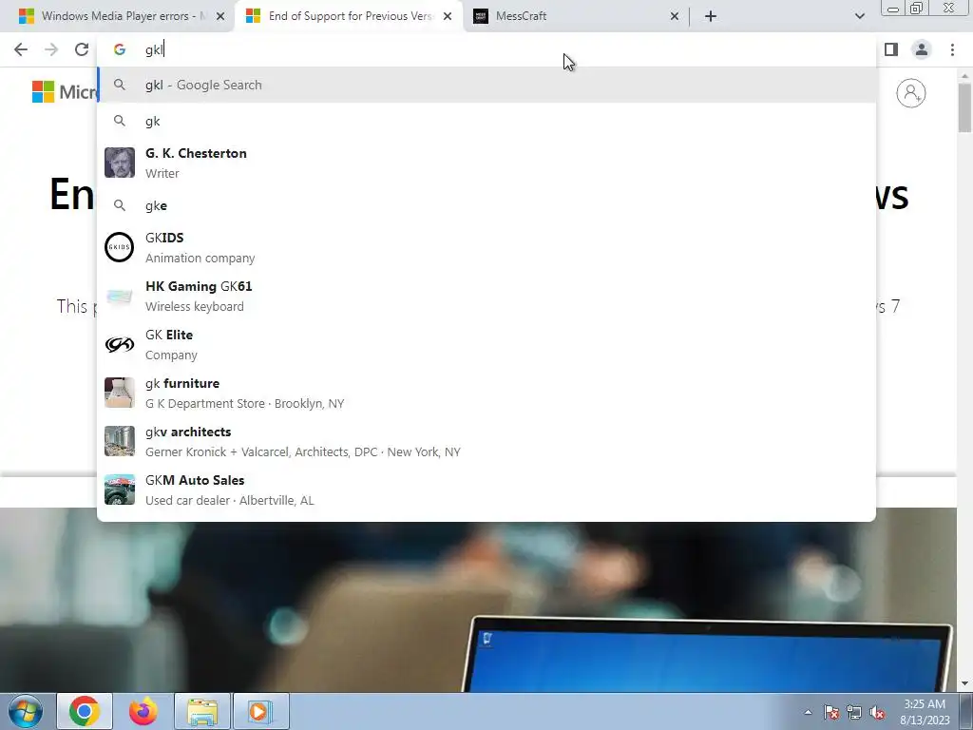Viewport: 973px width, 730px height.
Task: Click the forward navigation arrow
Action: [51, 49]
